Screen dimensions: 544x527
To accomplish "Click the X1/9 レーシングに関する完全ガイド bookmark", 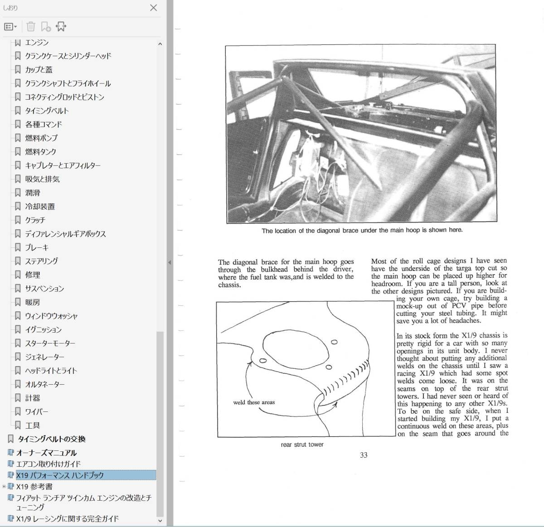I will 68,519.
